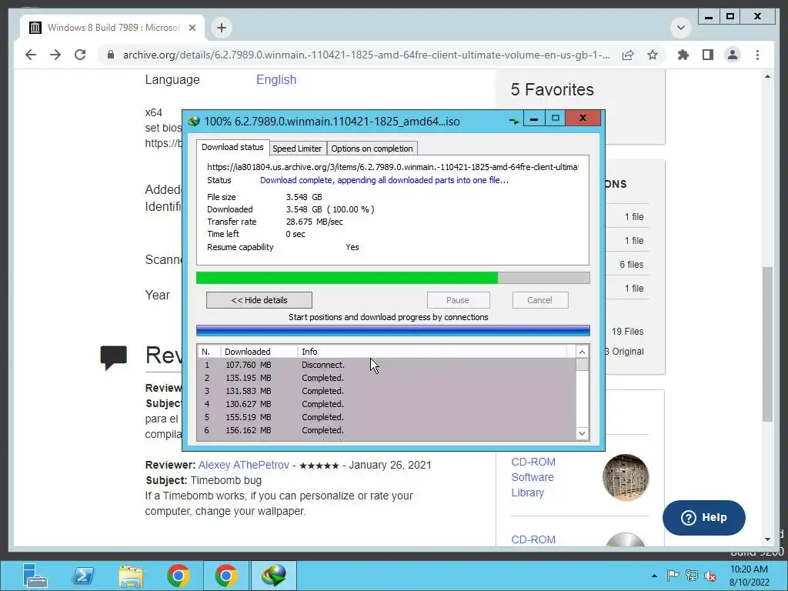
Task: Click the Pause button
Action: (x=458, y=300)
